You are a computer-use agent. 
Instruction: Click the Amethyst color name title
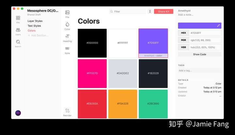tap(184, 11)
